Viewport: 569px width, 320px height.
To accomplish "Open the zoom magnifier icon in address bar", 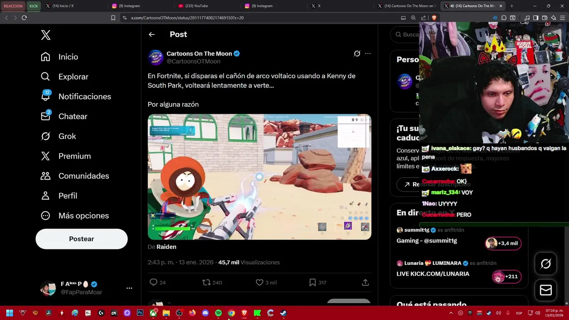I will 413,18.
